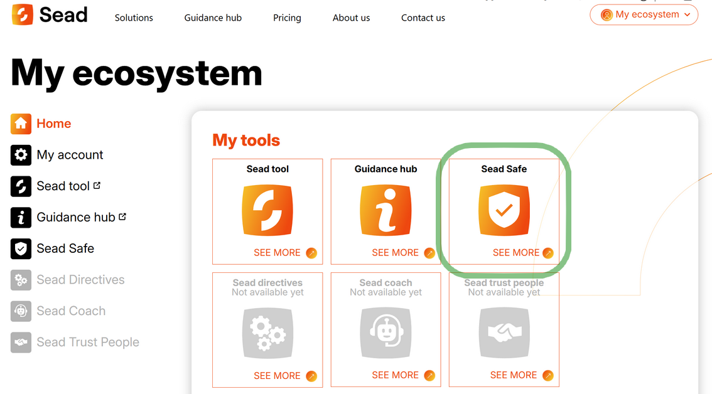Open the Guidance hub nav item
This screenshot has width=712, height=394.
[213, 18]
